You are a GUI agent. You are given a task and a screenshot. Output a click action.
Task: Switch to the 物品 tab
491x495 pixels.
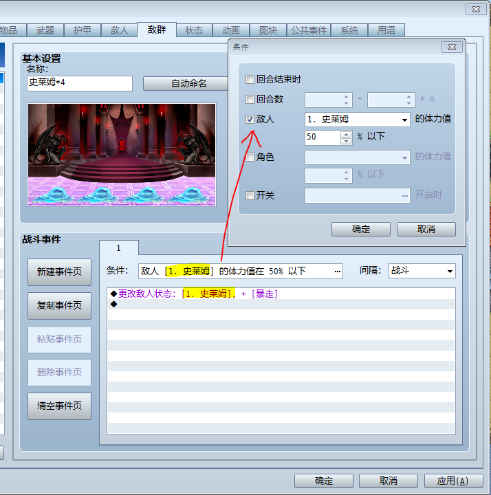12,31
